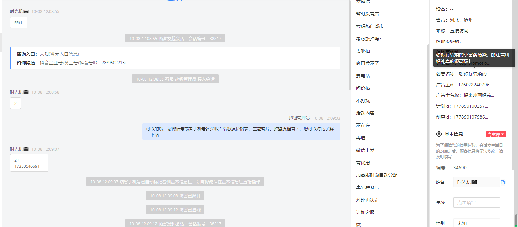Click the customer message bubble containing 2
Viewport: 518px width, 227px height.
click(x=15, y=103)
